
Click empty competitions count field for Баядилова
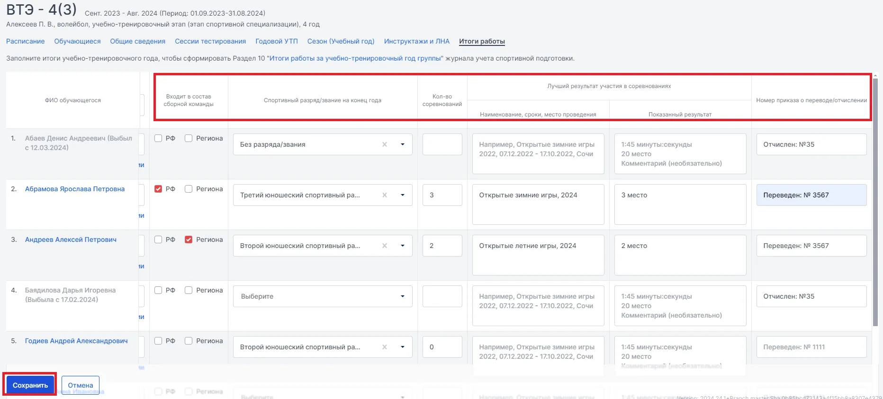pos(442,296)
